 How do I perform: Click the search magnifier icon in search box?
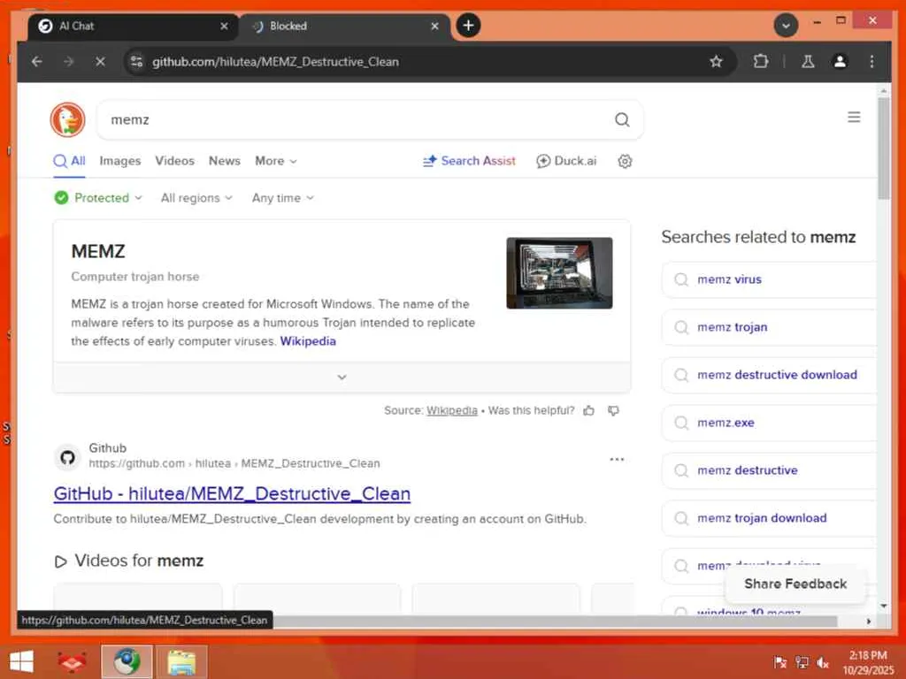pyautogui.click(x=622, y=119)
